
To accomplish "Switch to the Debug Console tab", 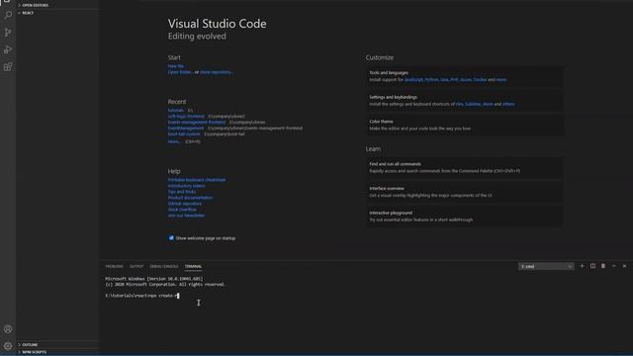I will 164,266.
